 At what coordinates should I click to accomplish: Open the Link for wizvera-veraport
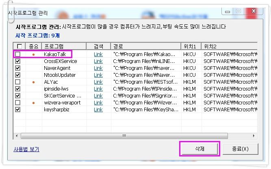tap(98, 103)
